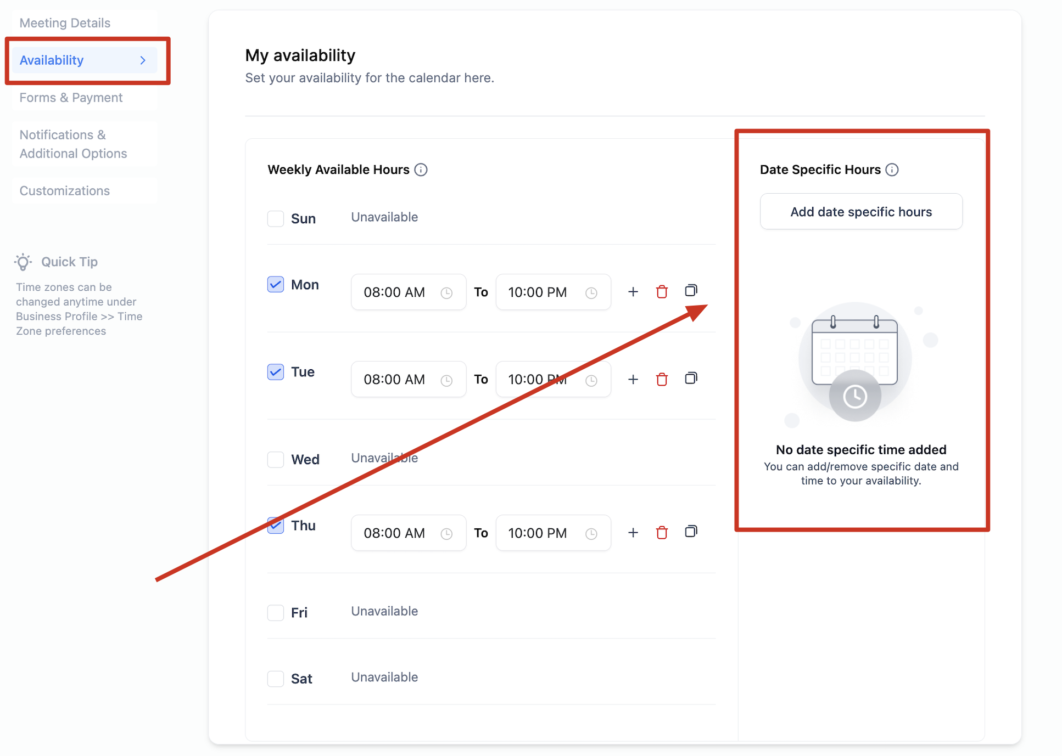The image size is (1062, 756).
Task: Open clock picker in Monday start time
Action: [x=446, y=293]
